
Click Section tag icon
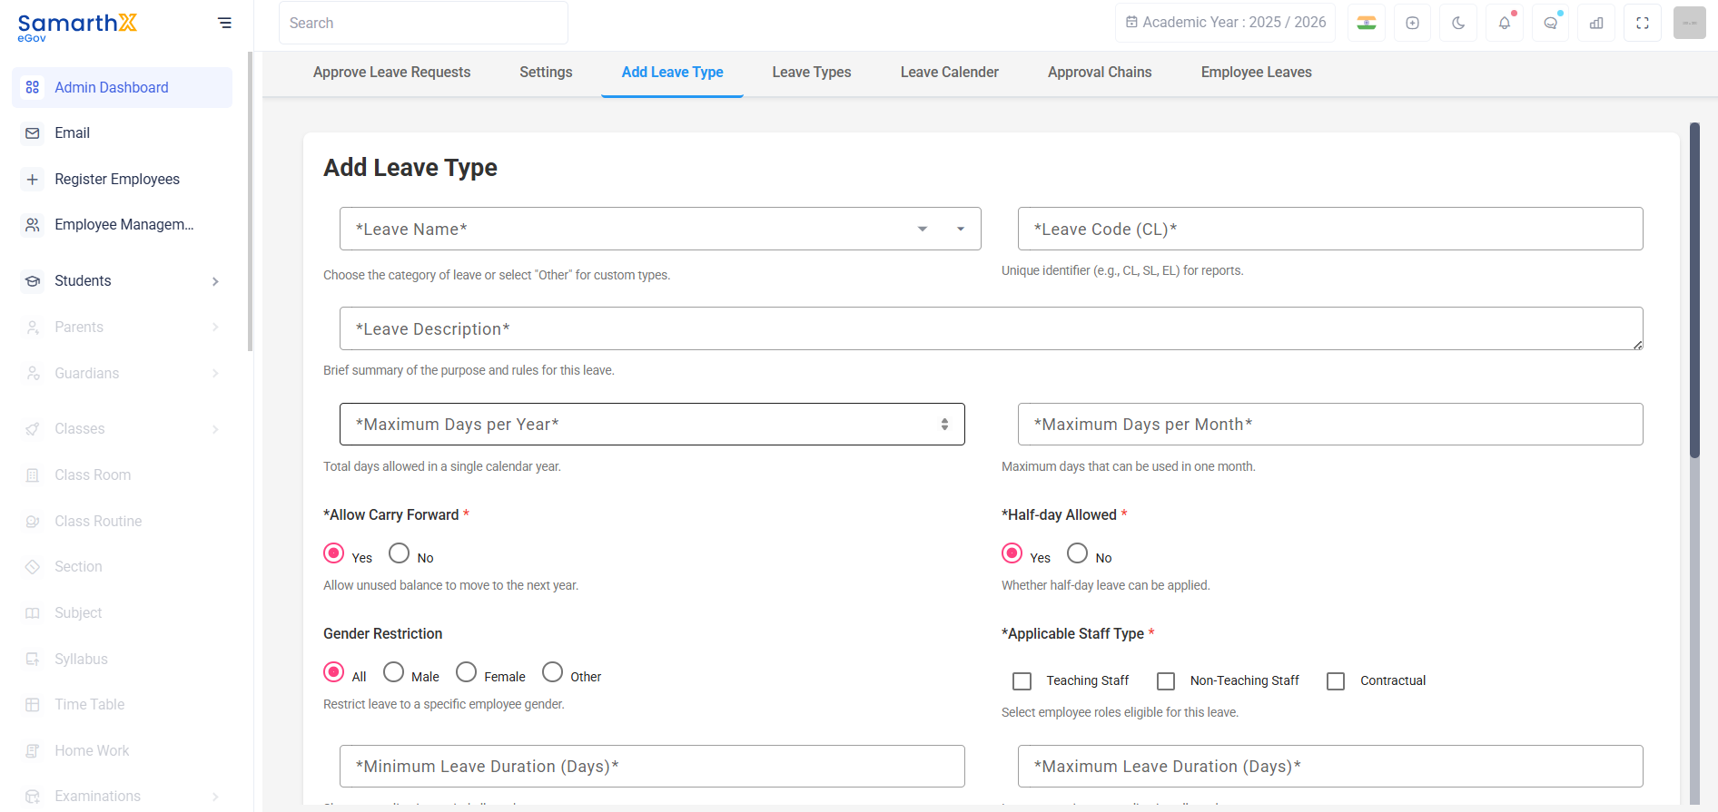33,567
